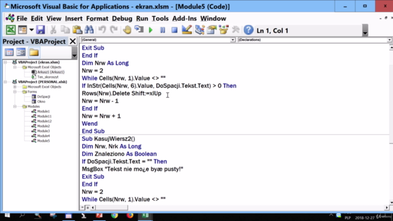Click the View Code icon
393x221 pixels.
9,52
